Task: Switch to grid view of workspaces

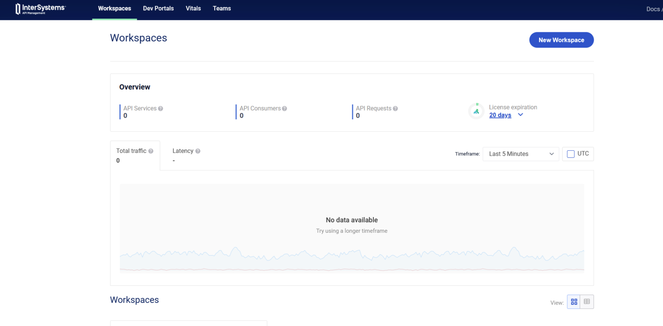Action: pyautogui.click(x=574, y=302)
